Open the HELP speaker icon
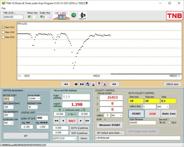 pos(83,16)
